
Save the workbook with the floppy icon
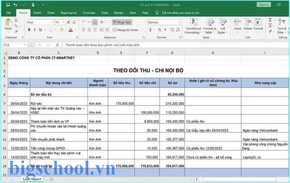(8, 5)
